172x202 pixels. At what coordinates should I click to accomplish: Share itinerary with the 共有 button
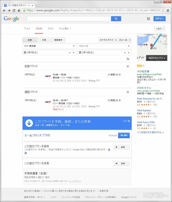[121, 164]
